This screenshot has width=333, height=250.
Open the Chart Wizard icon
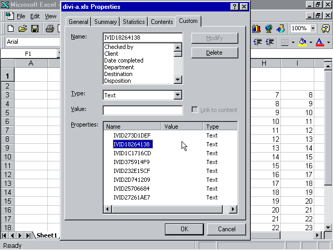tap(257, 29)
